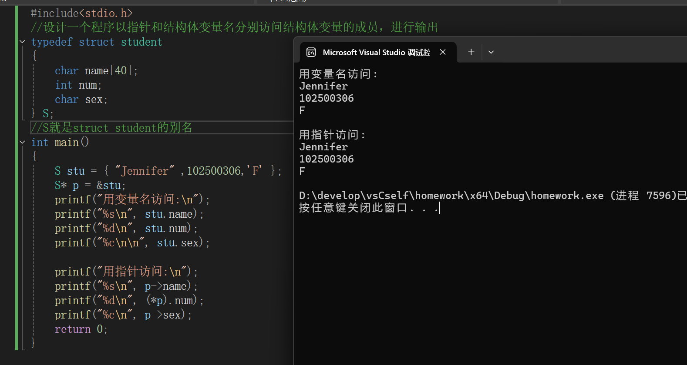Viewport: 687px width, 365px height.
Task: Click the 'return 0;' statement
Action: [x=81, y=329]
